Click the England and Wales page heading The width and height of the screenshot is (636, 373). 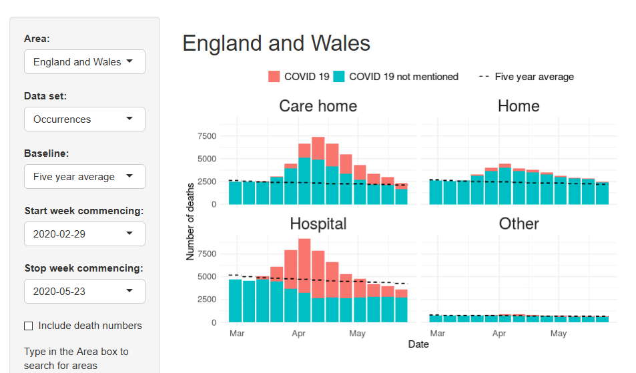click(x=276, y=43)
